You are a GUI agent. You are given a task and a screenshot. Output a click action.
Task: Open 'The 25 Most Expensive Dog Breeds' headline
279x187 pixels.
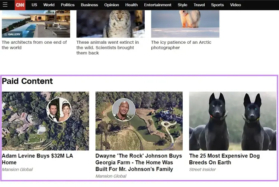coord(224,159)
